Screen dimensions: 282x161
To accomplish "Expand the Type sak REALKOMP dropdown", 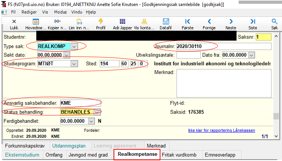I will coord(74,47).
